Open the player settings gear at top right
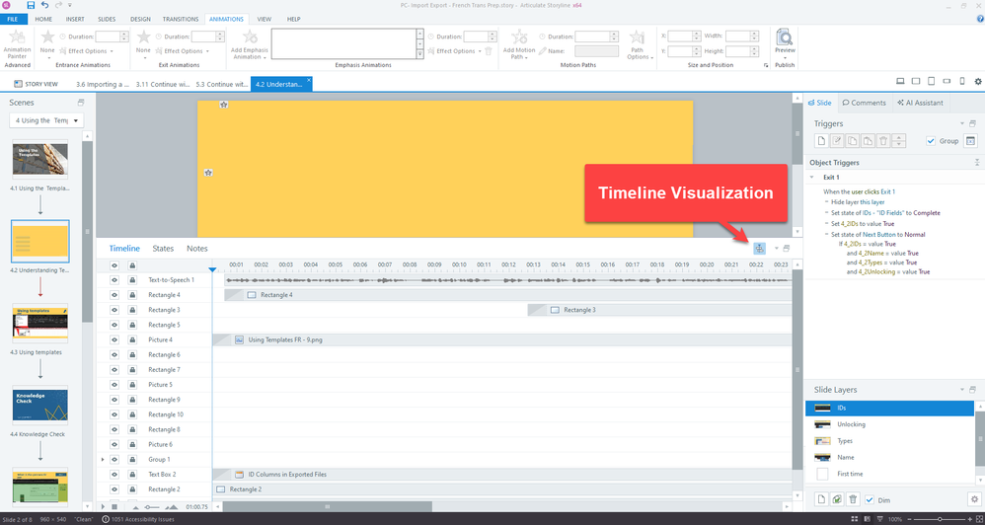This screenshot has height=525, width=985. [977, 81]
